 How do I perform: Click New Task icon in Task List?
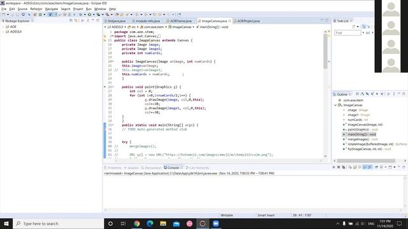[x=353, y=27]
